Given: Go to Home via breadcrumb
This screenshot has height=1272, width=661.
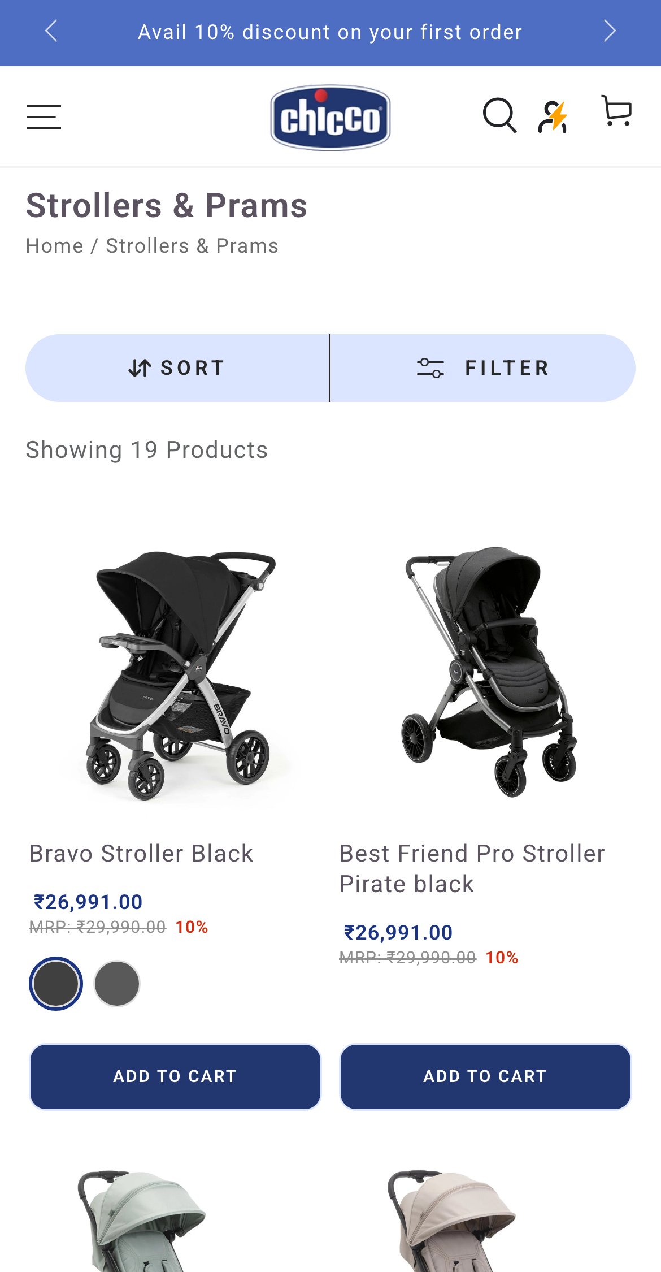Looking at the screenshot, I should [54, 245].
